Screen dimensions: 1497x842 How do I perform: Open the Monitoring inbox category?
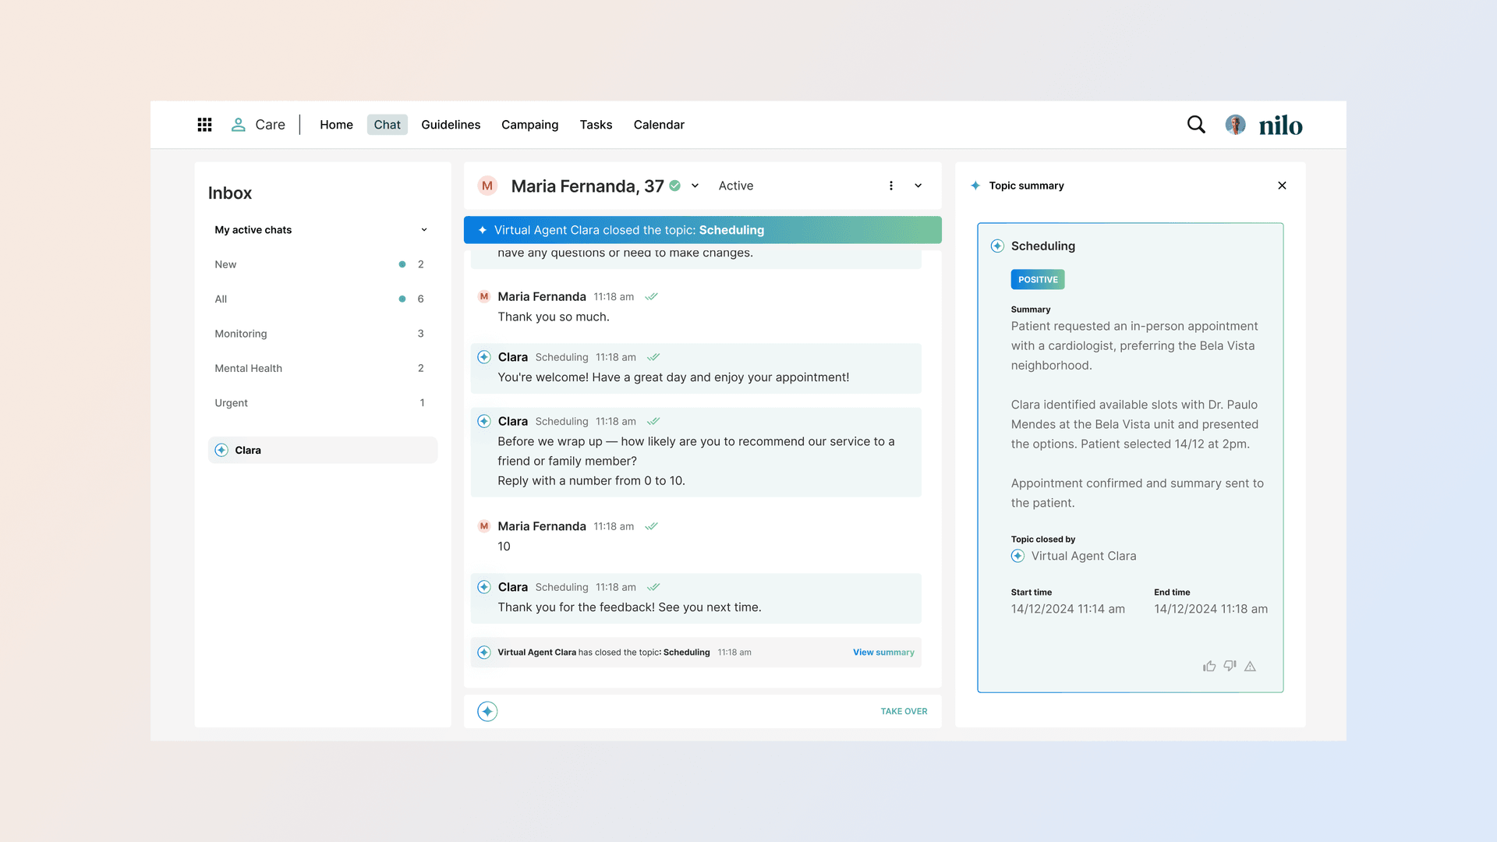[x=321, y=334]
